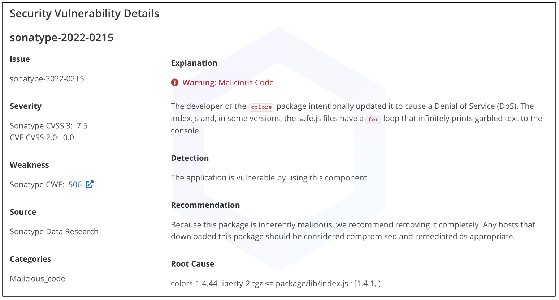Click the CVE CVSS 2.0 score line
The width and height of the screenshot is (559, 300).
42,137
